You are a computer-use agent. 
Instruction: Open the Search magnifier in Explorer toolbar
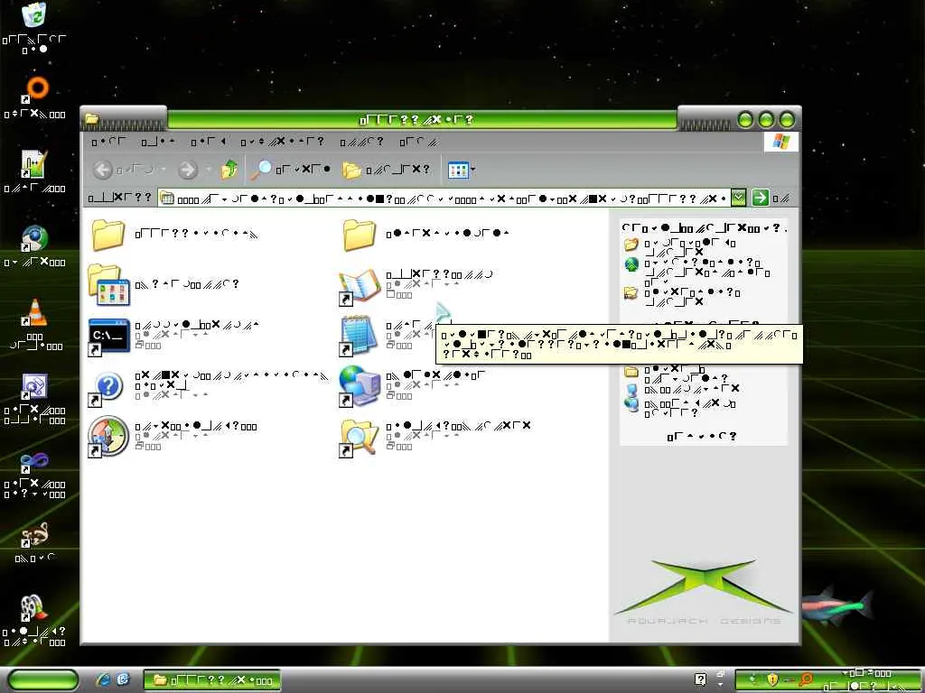pos(290,170)
